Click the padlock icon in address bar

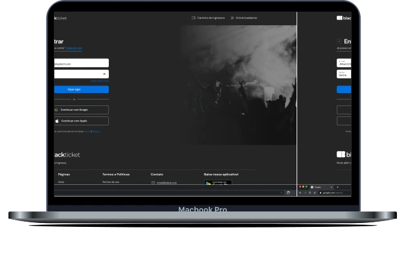(321, 193)
